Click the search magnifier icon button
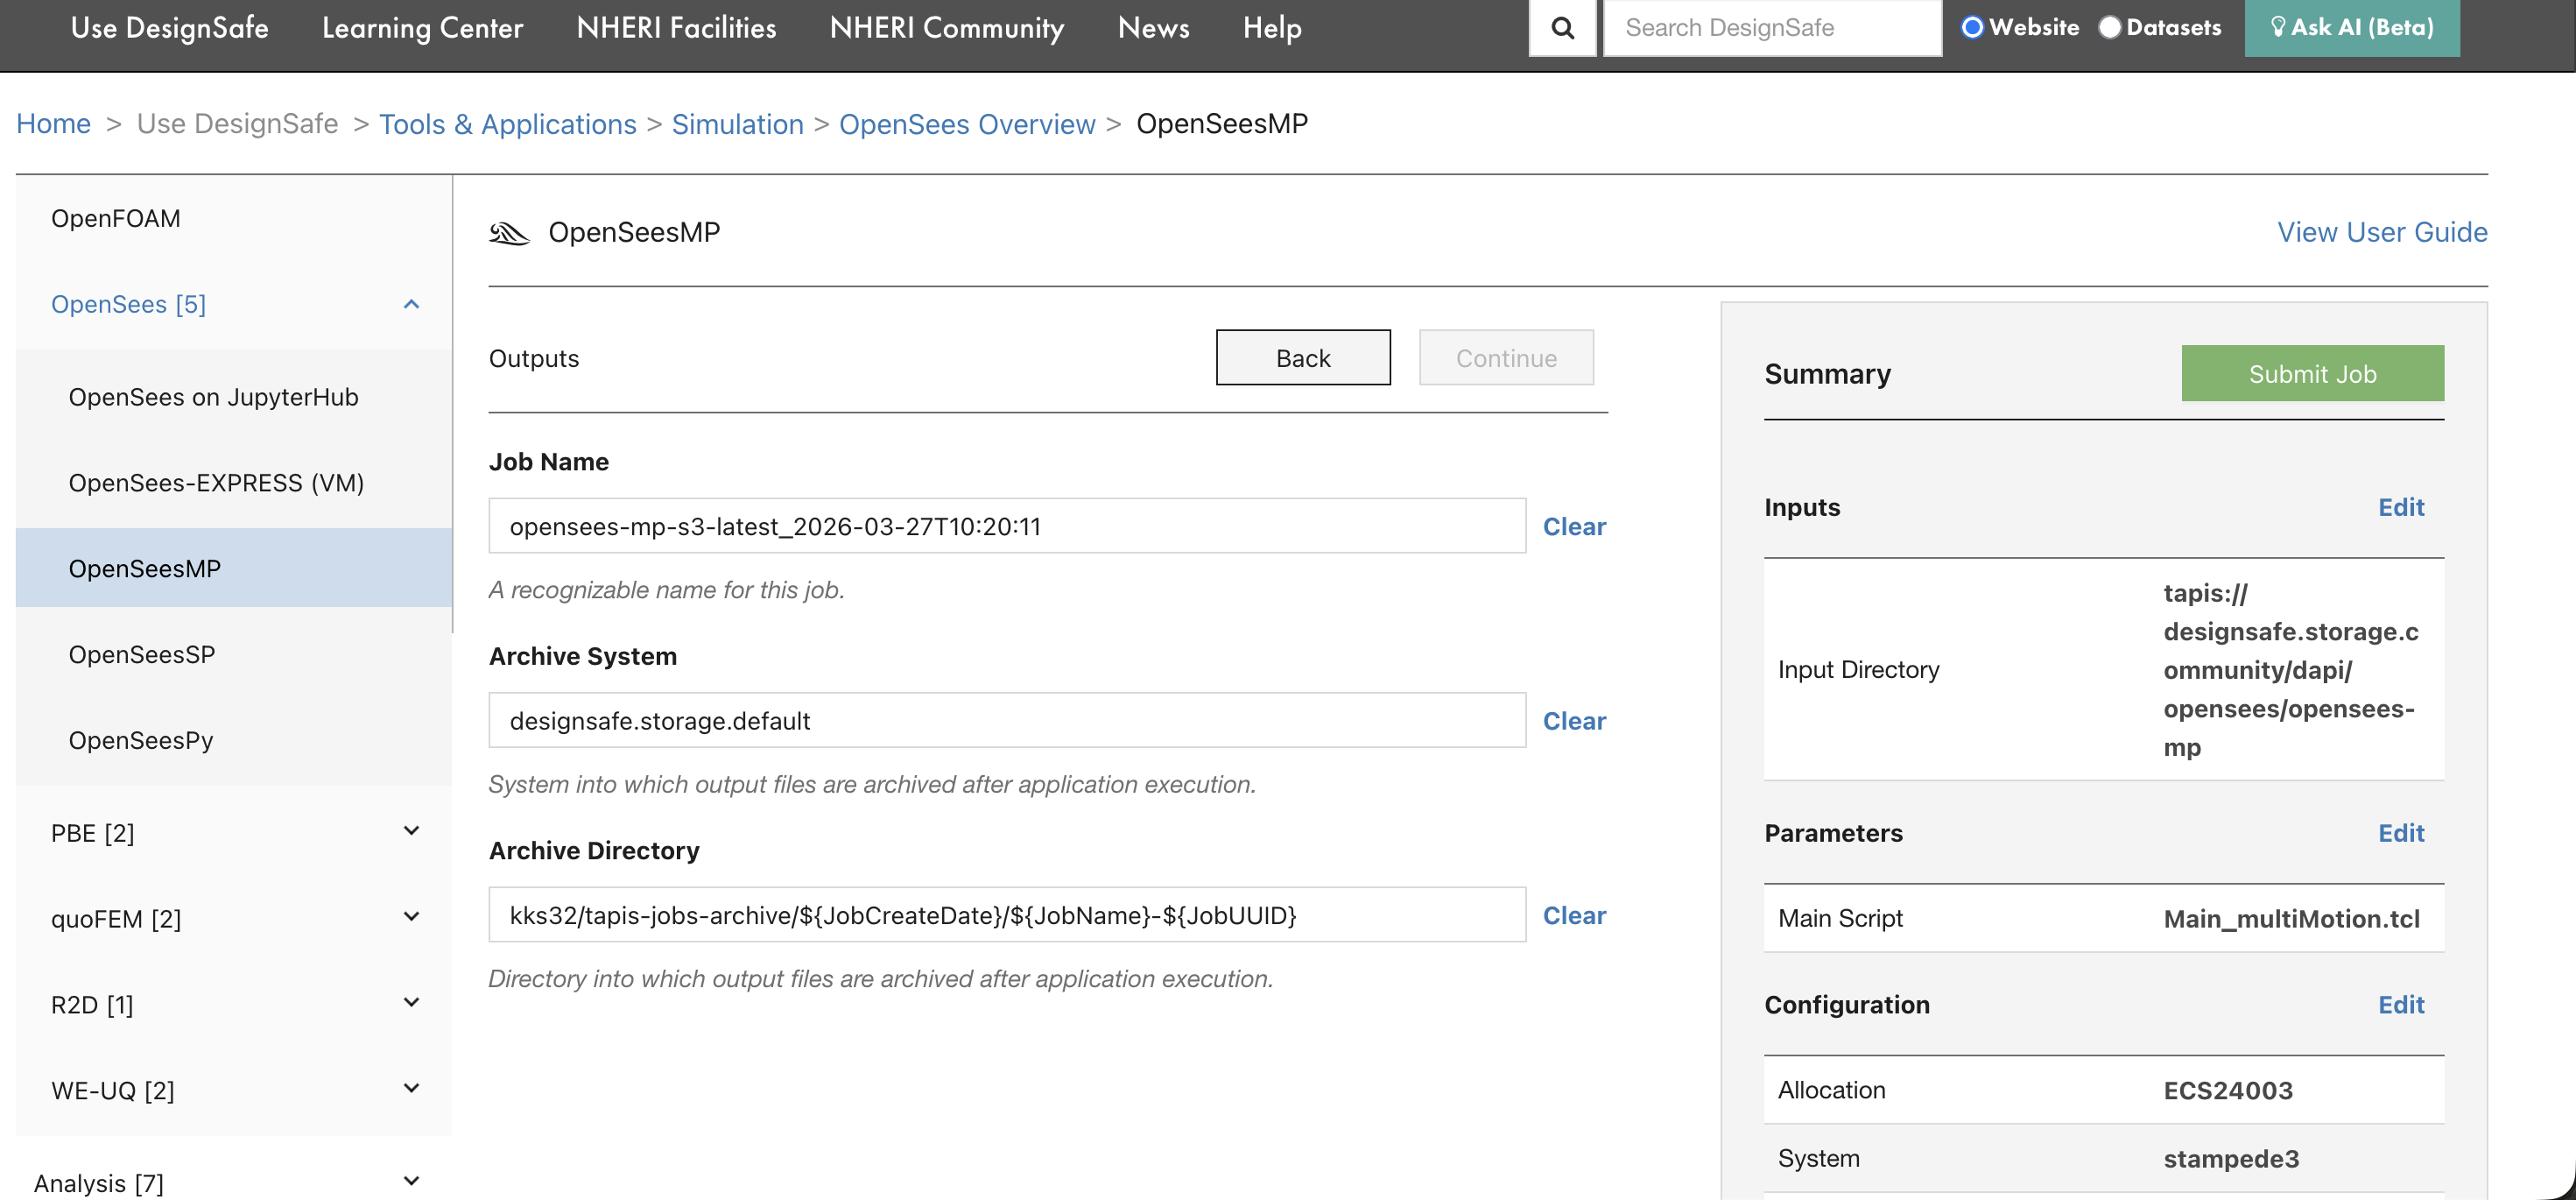This screenshot has height=1200, width=2576. click(1562, 28)
